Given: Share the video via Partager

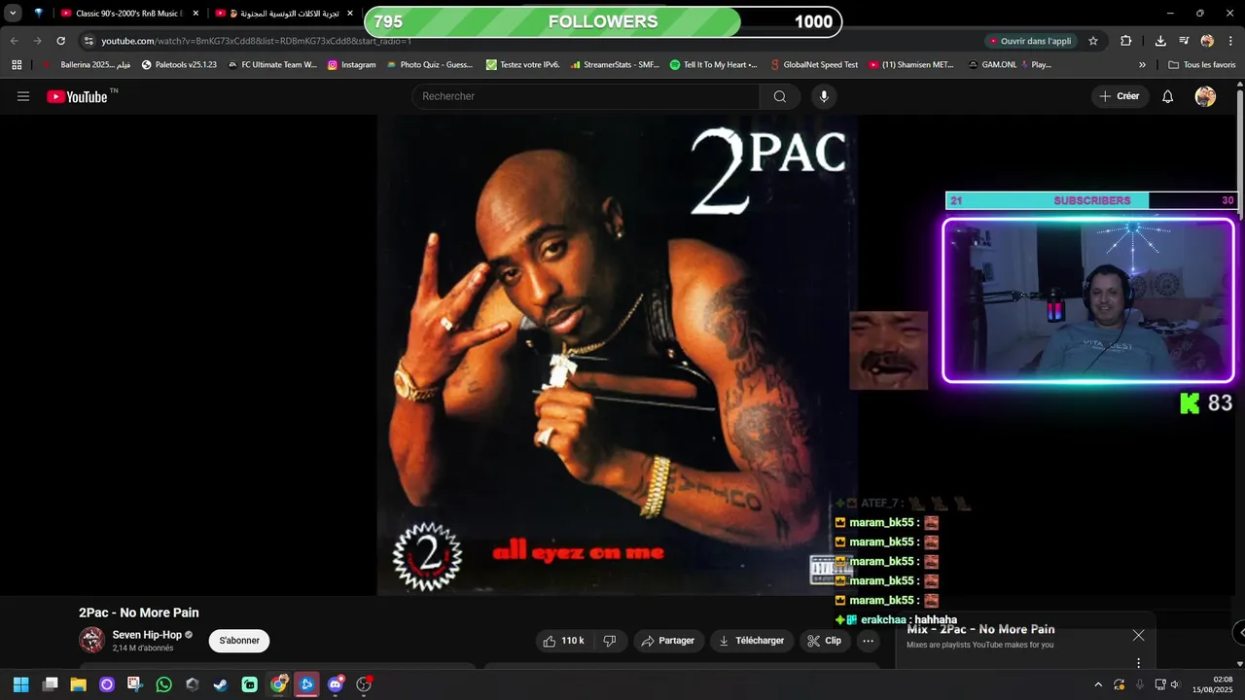Looking at the screenshot, I should tap(667, 641).
